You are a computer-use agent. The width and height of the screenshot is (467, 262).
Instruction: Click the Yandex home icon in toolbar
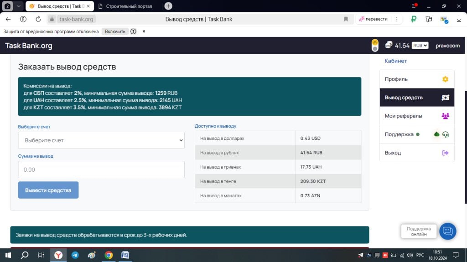[x=23, y=19]
